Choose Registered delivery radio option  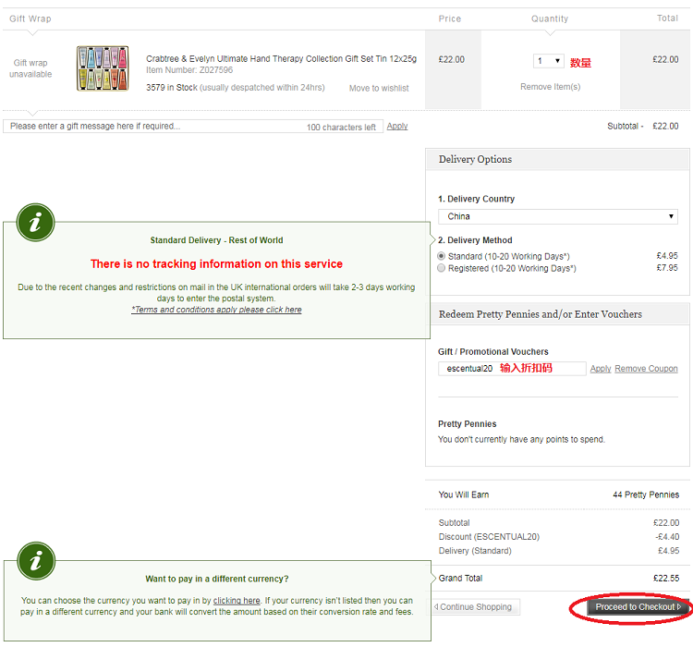(442, 269)
